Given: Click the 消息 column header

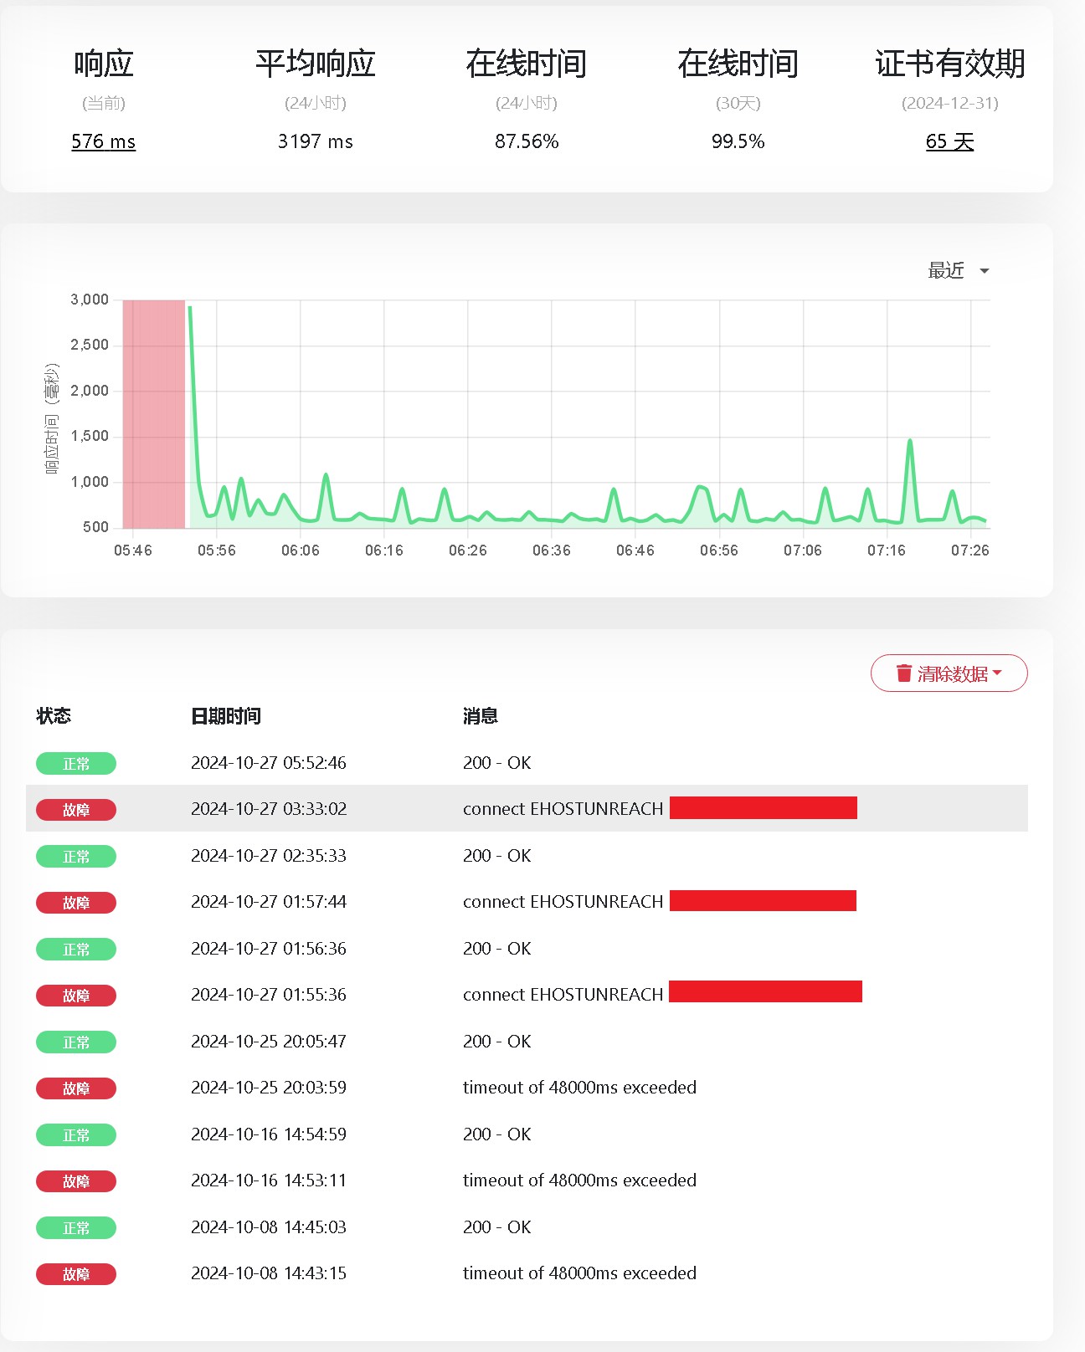Looking at the screenshot, I should coord(481,716).
